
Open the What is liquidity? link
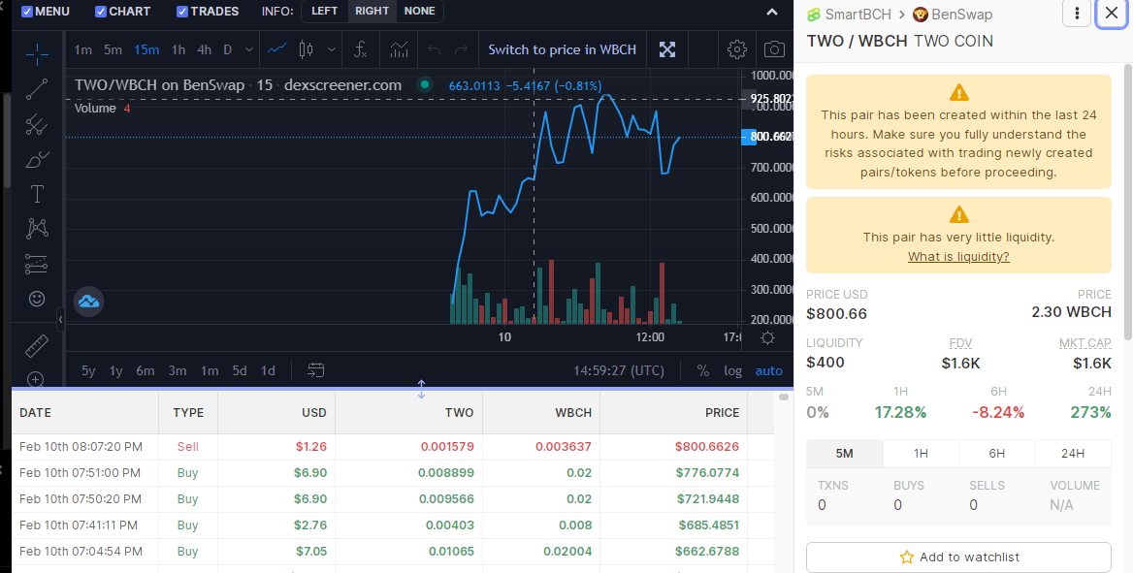pyautogui.click(x=958, y=257)
